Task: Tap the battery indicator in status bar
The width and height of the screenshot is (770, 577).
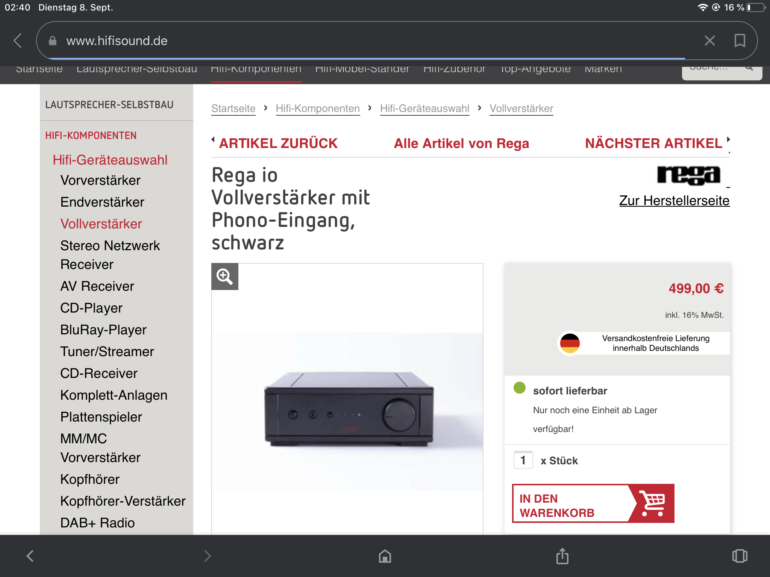Action: coord(756,8)
